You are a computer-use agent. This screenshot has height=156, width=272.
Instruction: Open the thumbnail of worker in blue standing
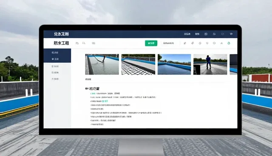click(x=210, y=64)
